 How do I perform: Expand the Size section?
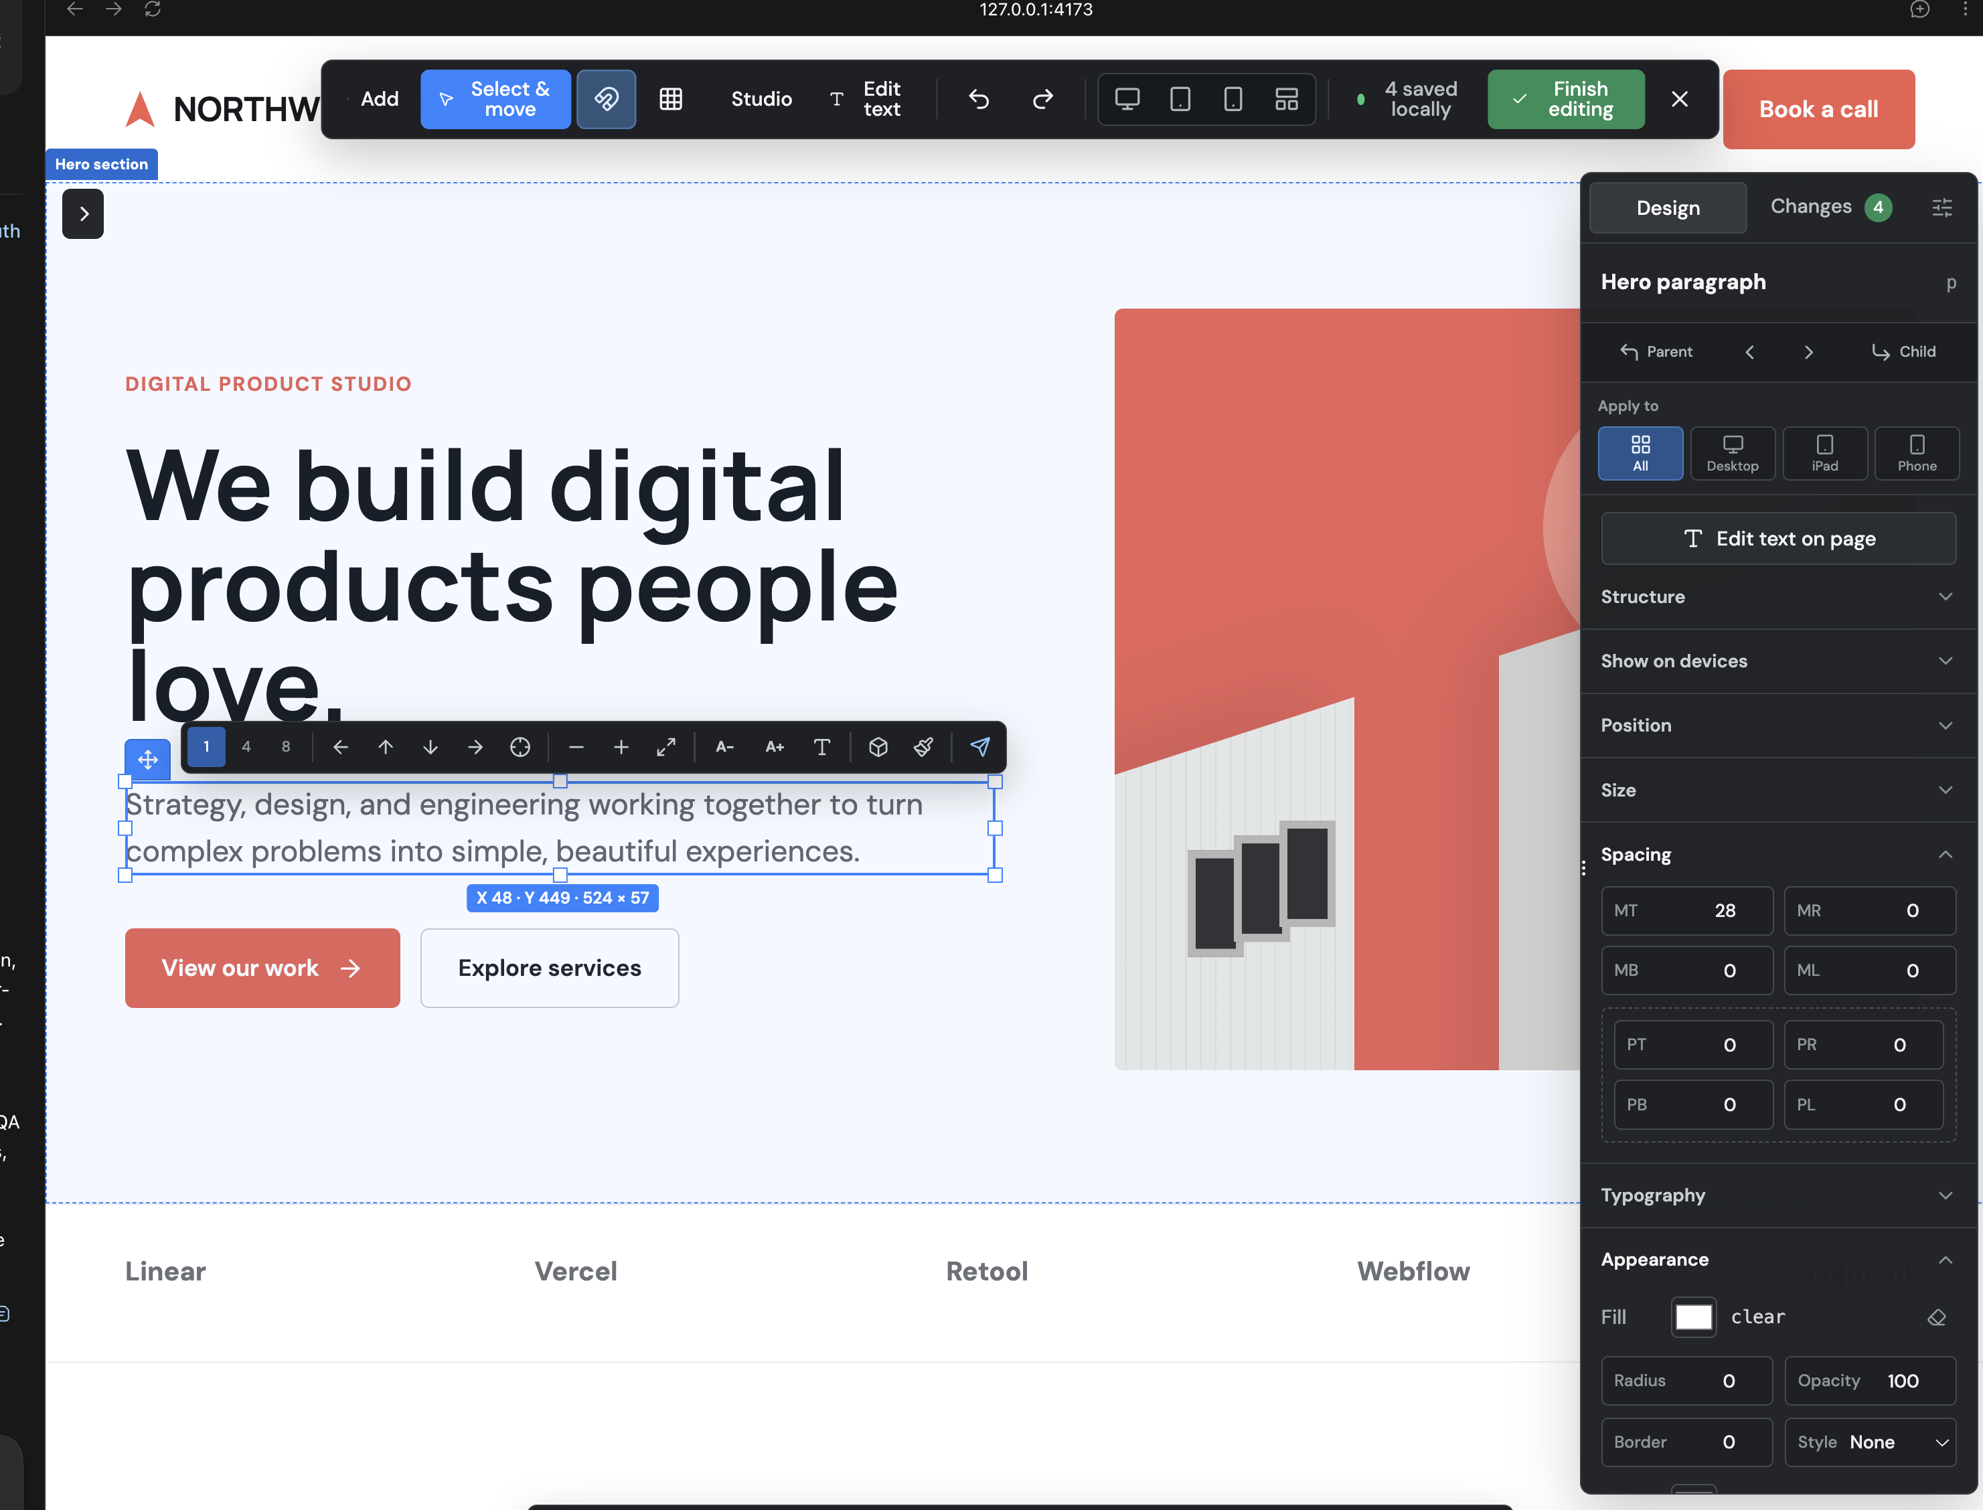pyautogui.click(x=1777, y=790)
